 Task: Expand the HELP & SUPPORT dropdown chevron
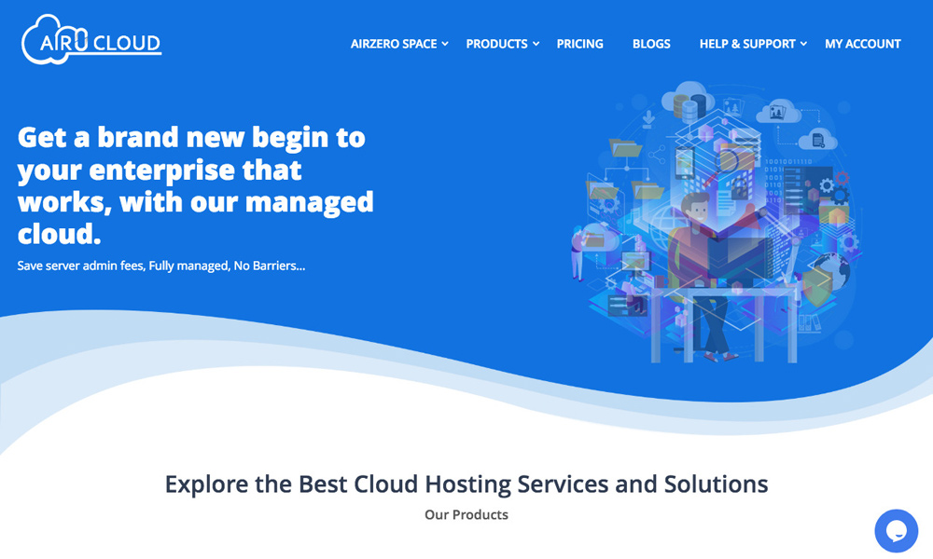tap(803, 44)
